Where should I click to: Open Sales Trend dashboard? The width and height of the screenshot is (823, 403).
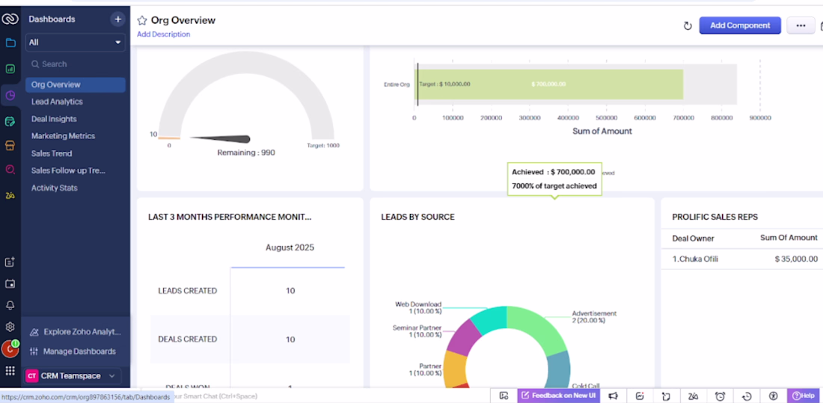click(x=52, y=154)
